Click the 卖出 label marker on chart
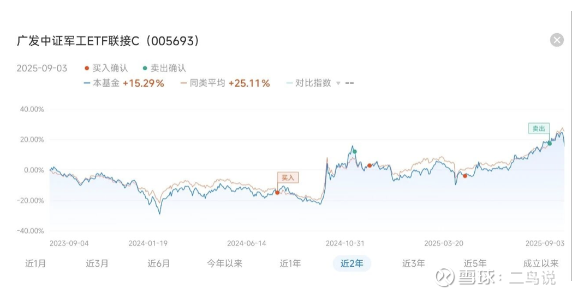Screen dimensions: 572x295 tap(539, 129)
